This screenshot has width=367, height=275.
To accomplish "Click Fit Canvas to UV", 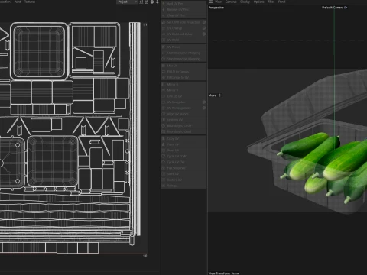I will pyautogui.click(x=183, y=77).
